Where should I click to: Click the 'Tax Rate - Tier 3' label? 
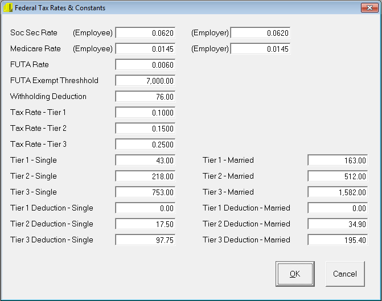[38, 144]
